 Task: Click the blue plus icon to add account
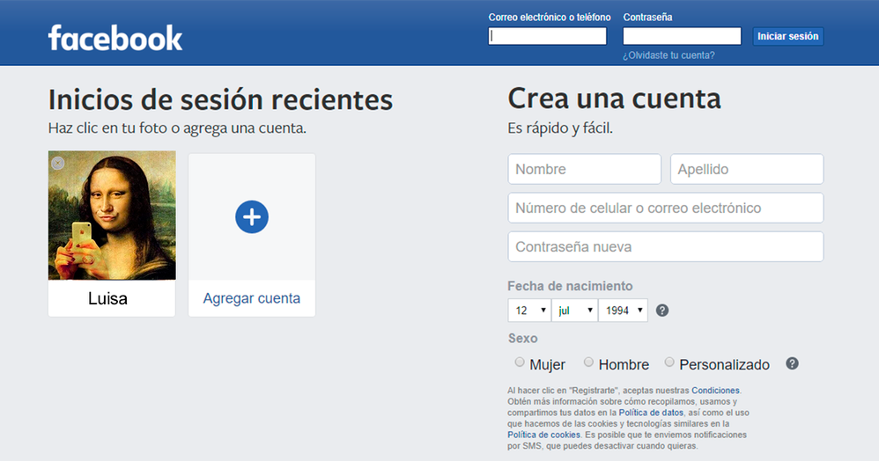[252, 216]
